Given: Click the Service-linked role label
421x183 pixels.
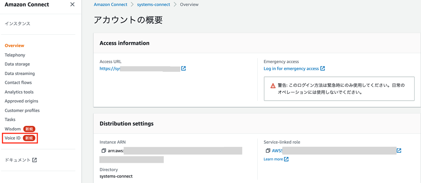Looking at the screenshot, I should [x=282, y=142].
